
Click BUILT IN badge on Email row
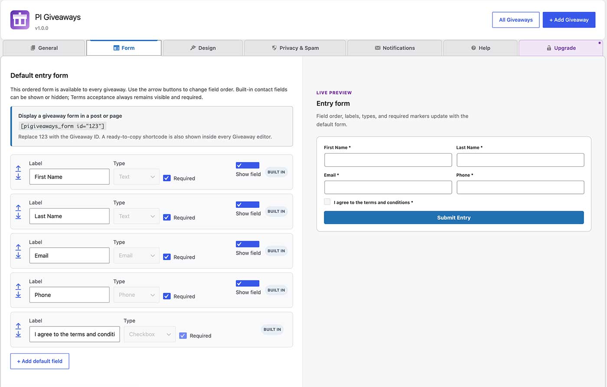pyautogui.click(x=276, y=251)
